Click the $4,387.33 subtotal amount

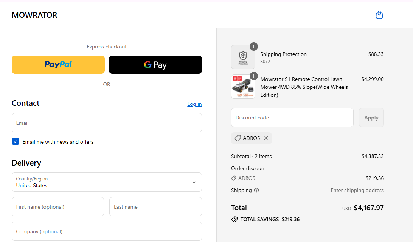[x=373, y=156]
